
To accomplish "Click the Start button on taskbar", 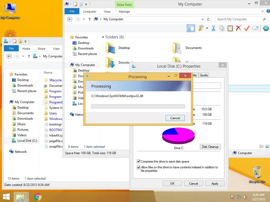I will [6, 197].
